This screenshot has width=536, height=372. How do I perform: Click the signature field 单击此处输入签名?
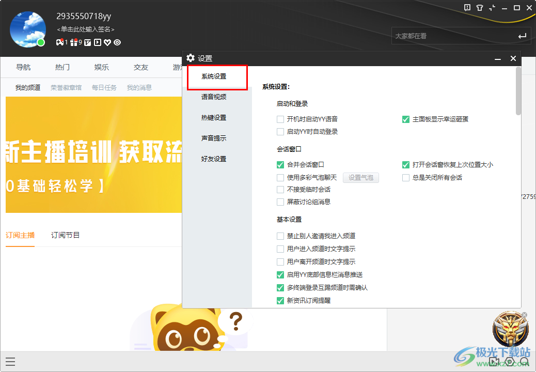tap(85, 29)
